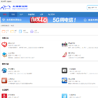
Task: Click the hello balloon banner image
Action: click(39, 20)
